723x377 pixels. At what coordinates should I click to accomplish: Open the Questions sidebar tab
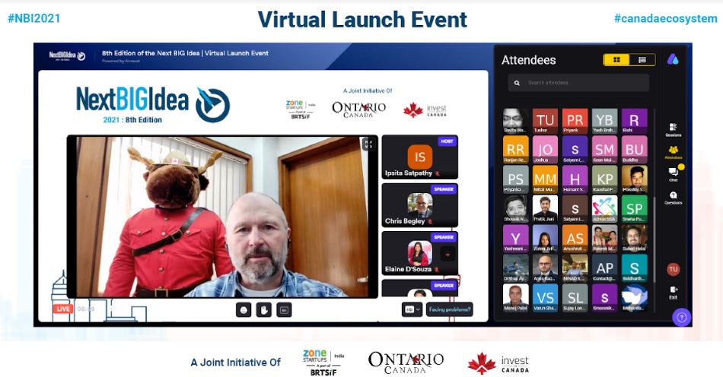click(674, 198)
